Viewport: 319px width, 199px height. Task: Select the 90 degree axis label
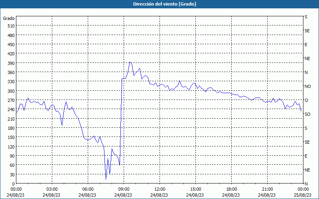click(12, 156)
